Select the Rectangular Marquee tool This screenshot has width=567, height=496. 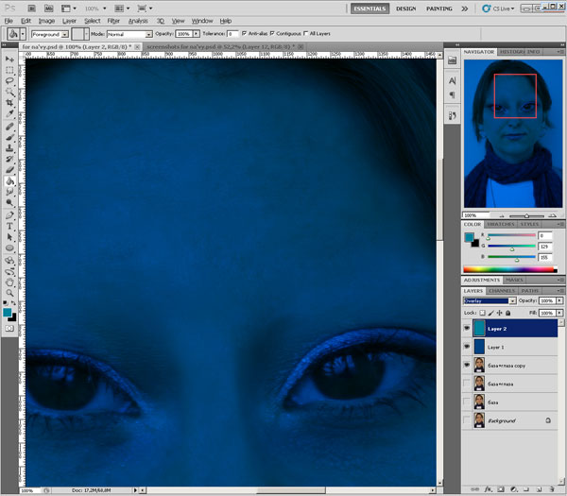pos(9,70)
